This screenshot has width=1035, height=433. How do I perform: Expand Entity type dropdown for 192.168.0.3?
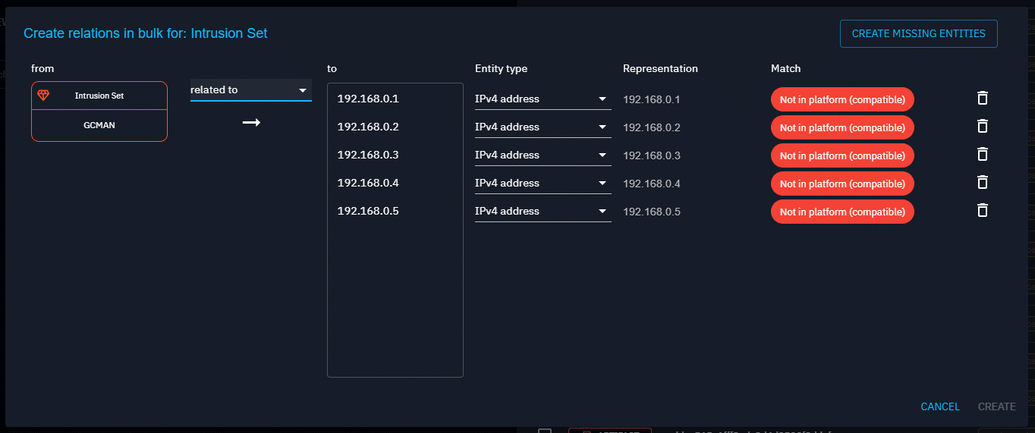coord(543,155)
